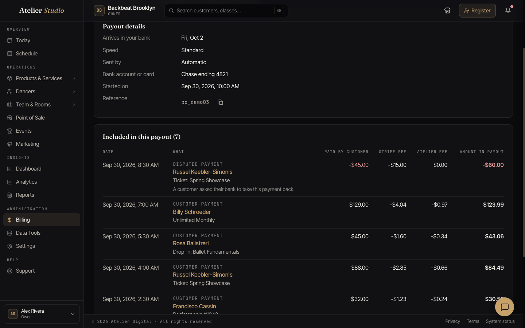The width and height of the screenshot is (525, 328).
Task: Open Billy Schroeder customer link
Action: [x=192, y=212]
